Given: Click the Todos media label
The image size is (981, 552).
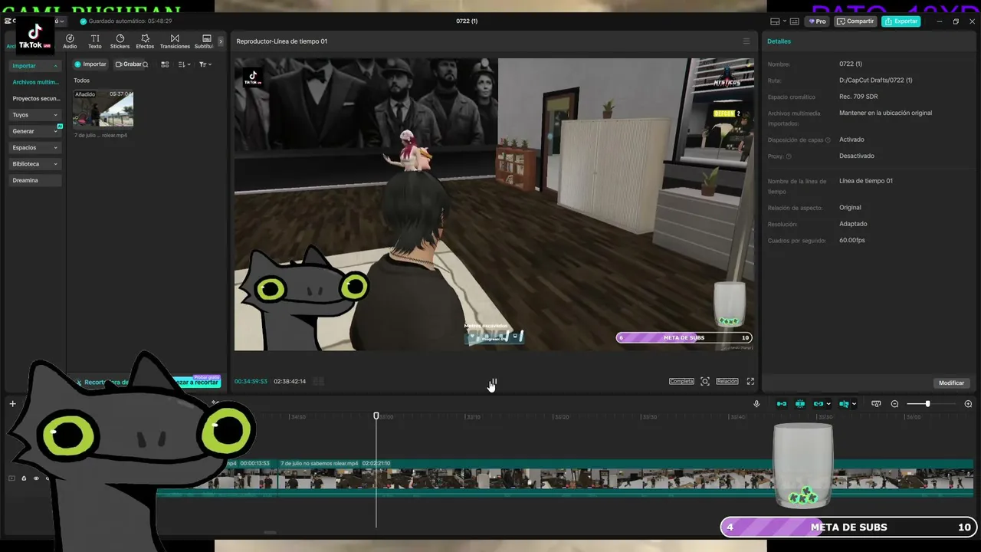Looking at the screenshot, I should (x=81, y=80).
